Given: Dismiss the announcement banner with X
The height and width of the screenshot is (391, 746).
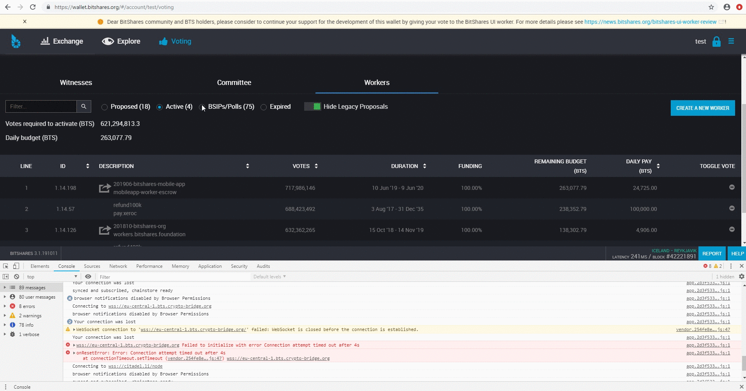Looking at the screenshot, I should (x=25, y=21).
